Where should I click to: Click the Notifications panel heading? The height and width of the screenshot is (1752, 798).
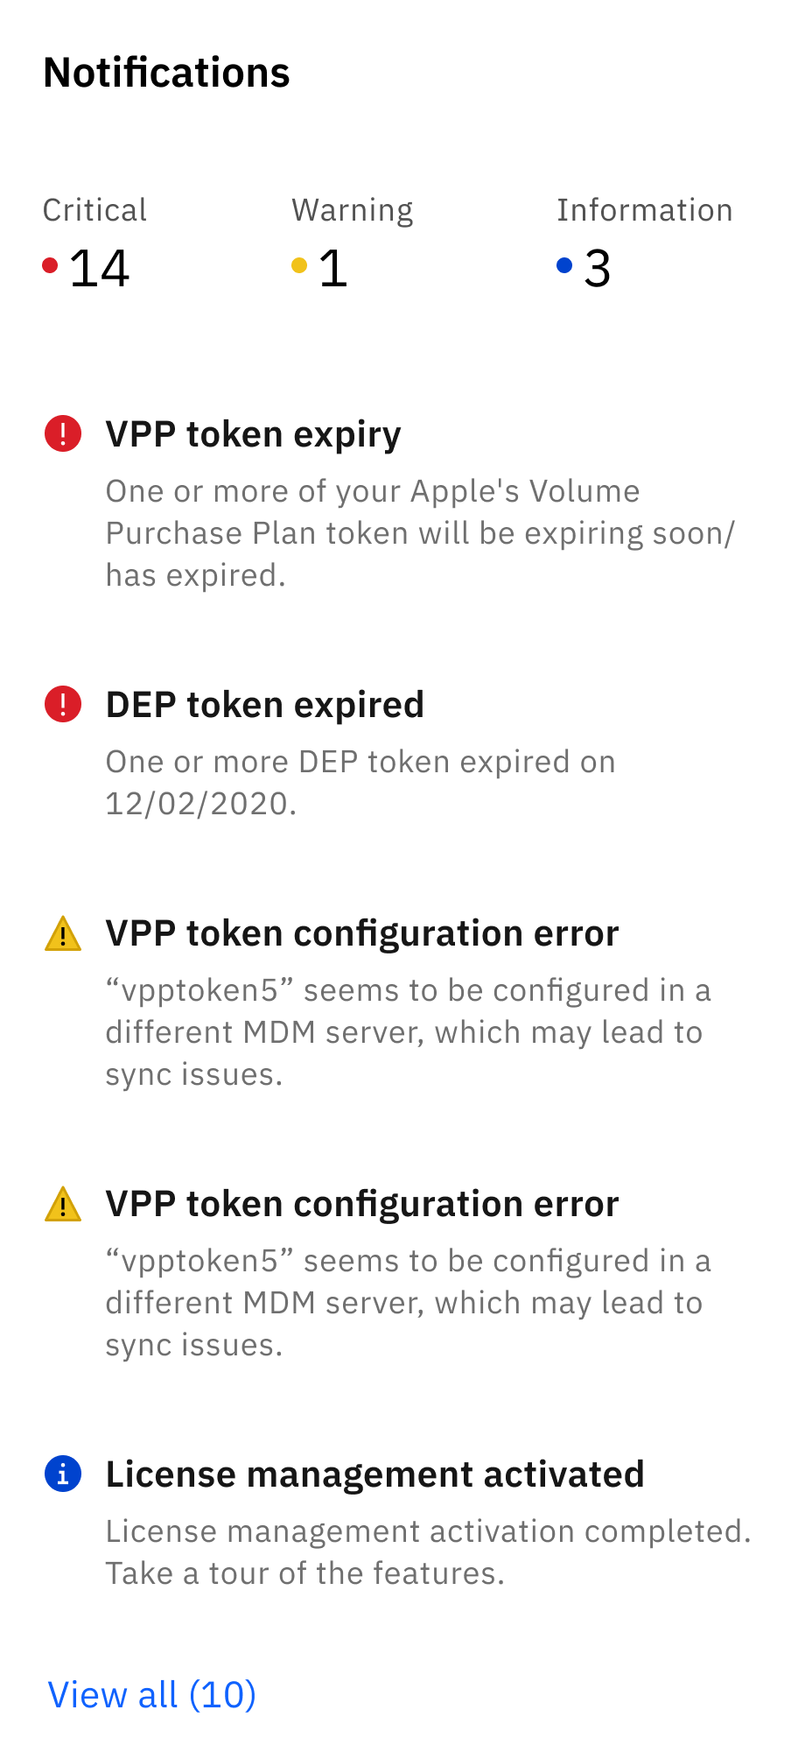pos(166,73)
